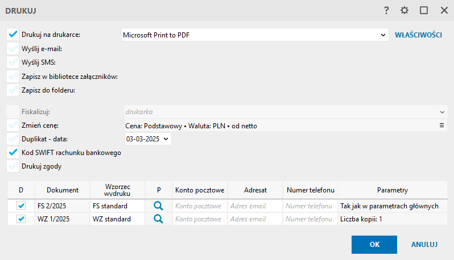This screenshot has width=454, height=260.
Task: Click the ANULUJ button
Action: 424,245
